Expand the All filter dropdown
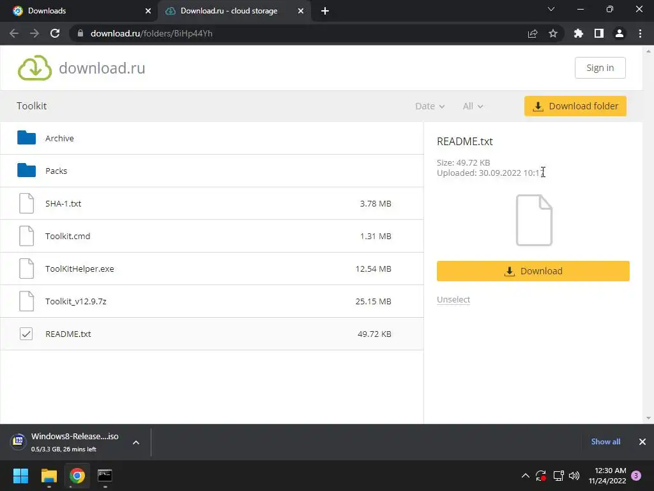This screenshot has height=491, width=654. (x=473, y=106)
